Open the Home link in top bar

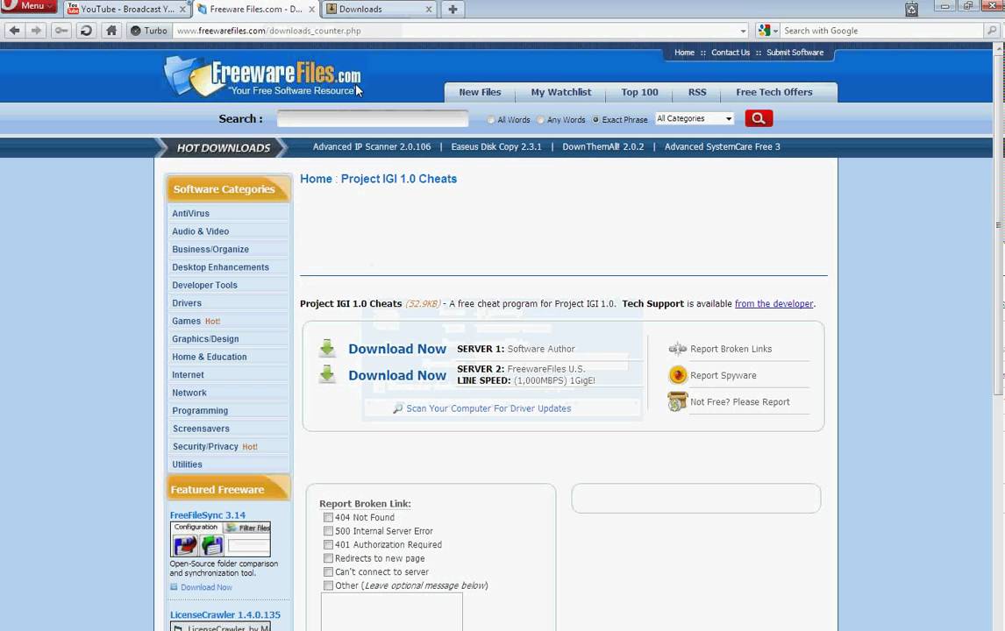[684, 53]
